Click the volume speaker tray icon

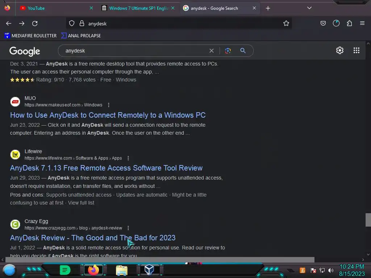pyautogui.click(x=330, y=270)
